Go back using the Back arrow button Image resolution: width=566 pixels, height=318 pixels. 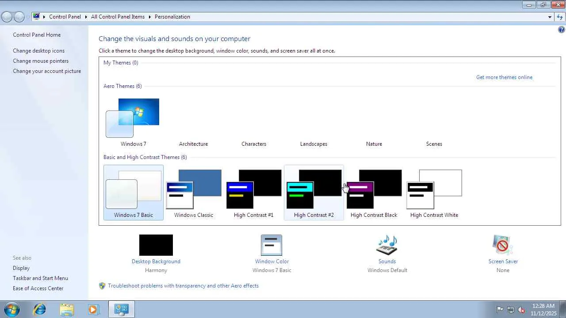click(x=7, y=17)
